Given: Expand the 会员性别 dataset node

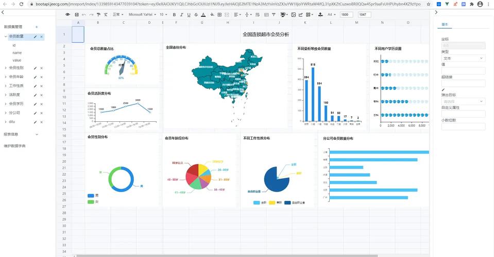Looking at the screenshot, I should [5, 68].
